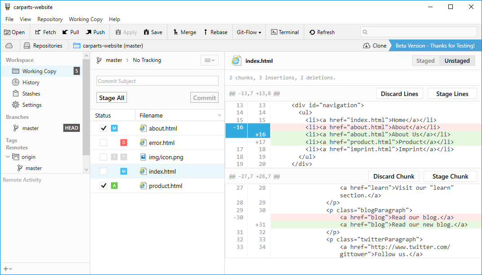This screenshot has height=275, width=482.
Task: Push commits with the Push toolbar icon
Action: [95, 32]
